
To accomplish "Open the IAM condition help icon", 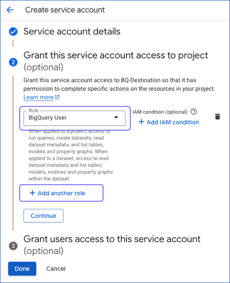I will [194, 112].
